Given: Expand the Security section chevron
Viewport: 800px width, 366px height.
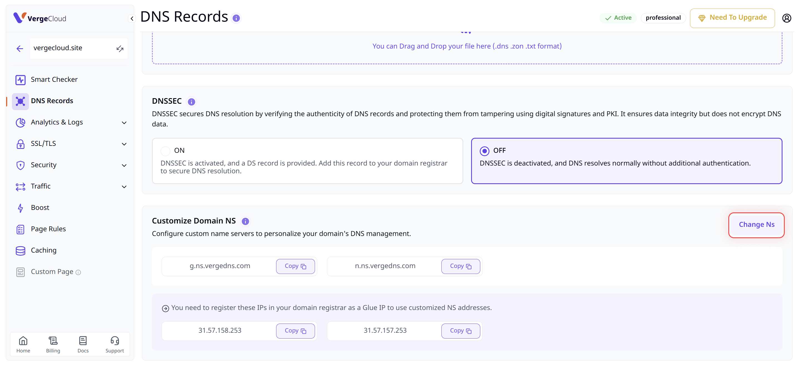Looking at the screenshot, I should click(x=124, y=166).
